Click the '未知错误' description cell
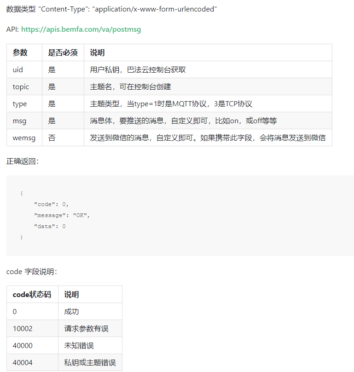This screenshot has width=354, height=372. 90,346
